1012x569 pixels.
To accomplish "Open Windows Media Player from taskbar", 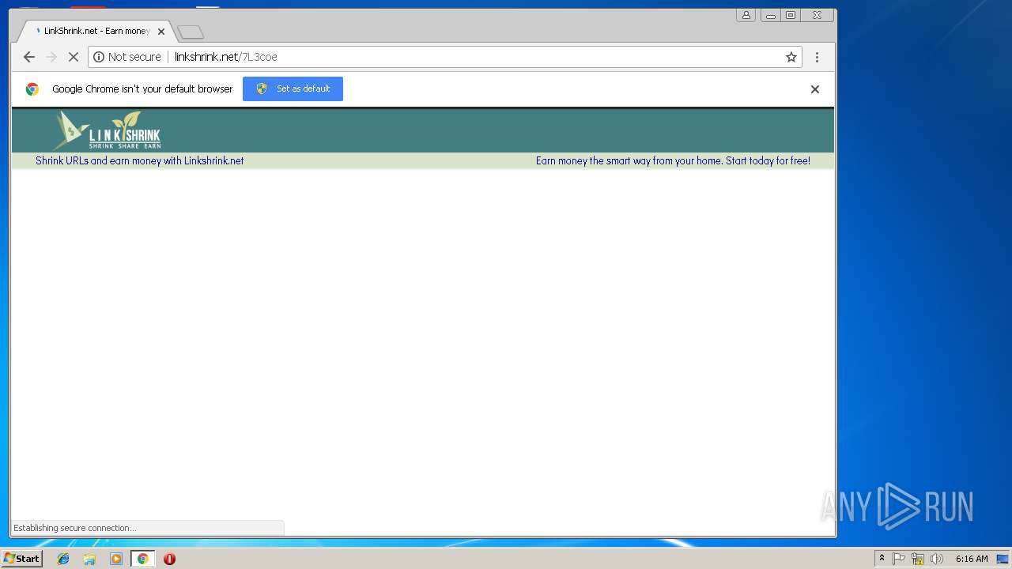I will [116, 559].
